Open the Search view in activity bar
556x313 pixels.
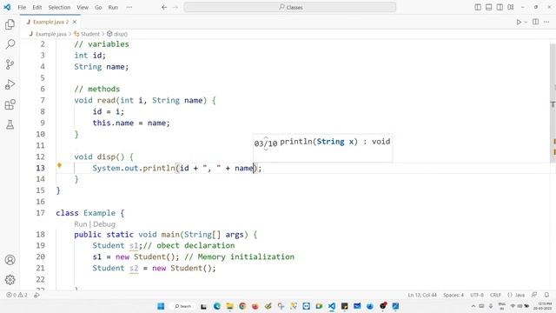[10, 44]
